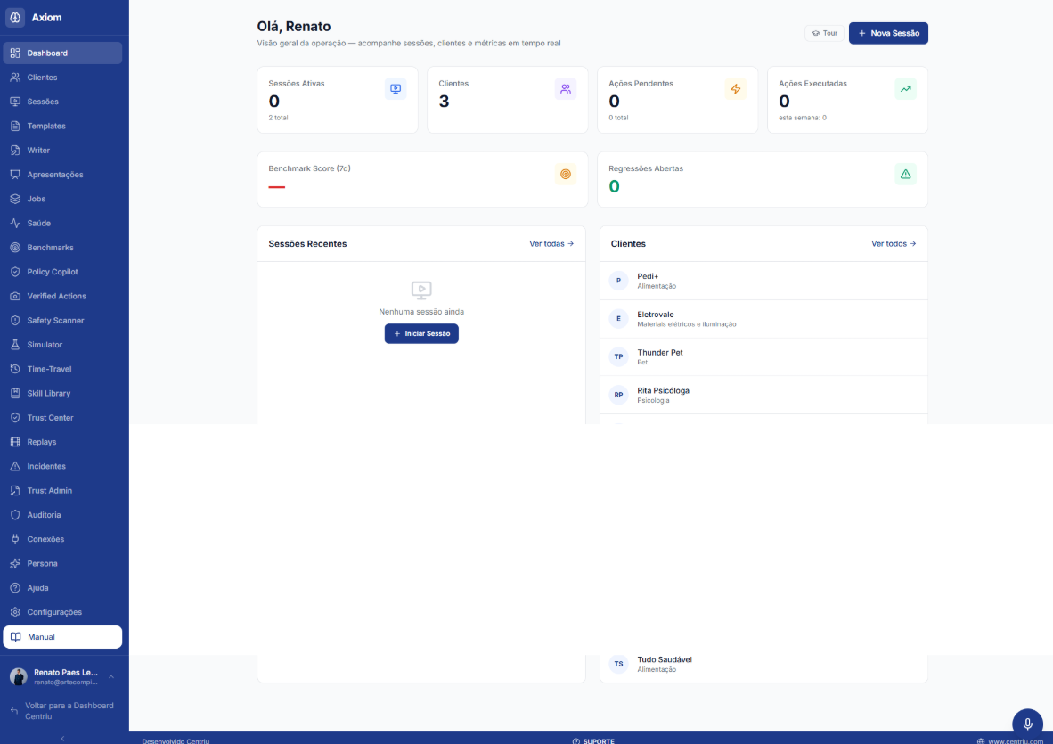This screenshot has width=1053, height=744.
Task: Click Voltar para a Dashboard Centriu
Action: (62, 711)
